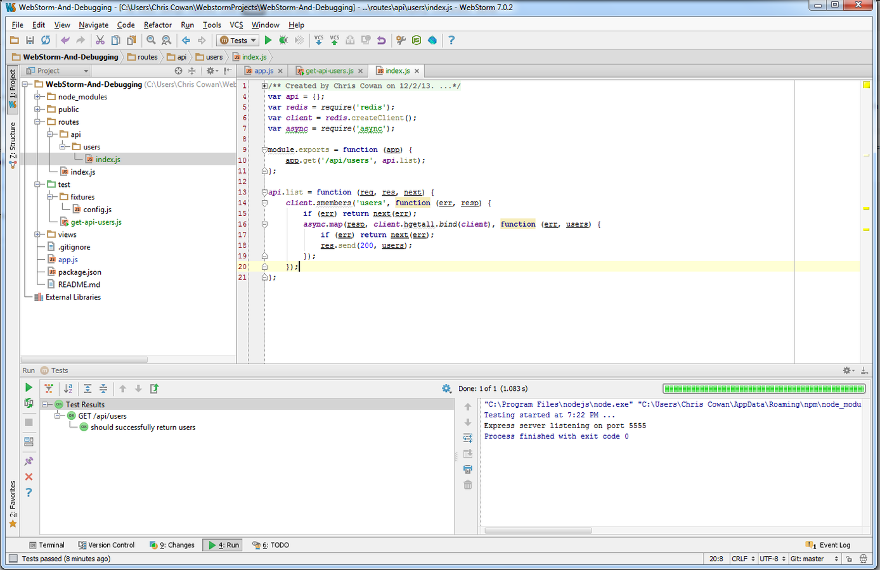Toggle soft-wrap icon beside console output

click(x=468, y=438)
